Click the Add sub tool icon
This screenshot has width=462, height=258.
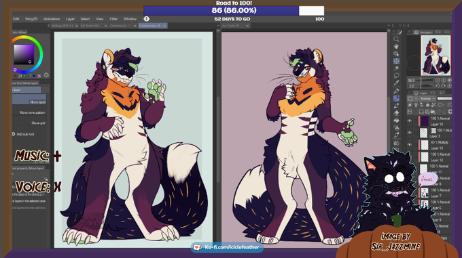tap(14, 134)
